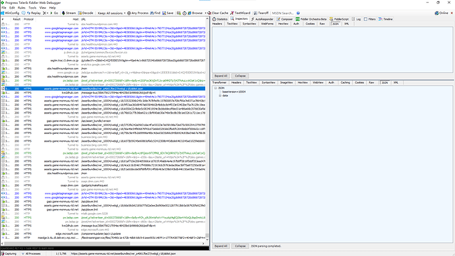Expand the data node in JSON tree

tap(220, 96)
